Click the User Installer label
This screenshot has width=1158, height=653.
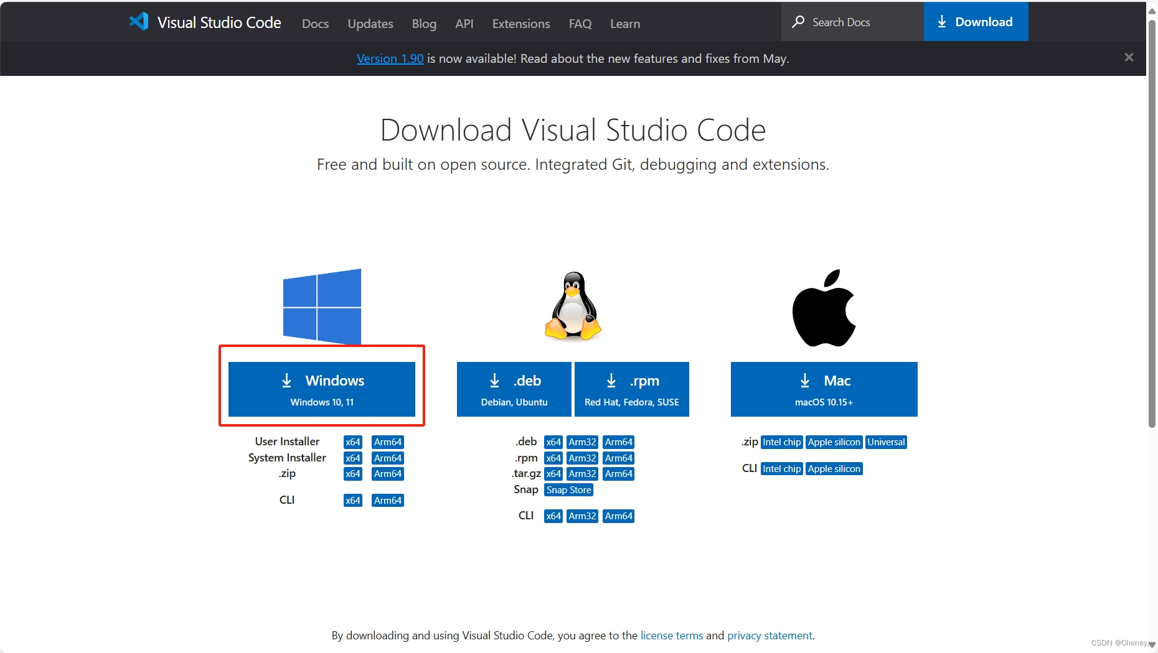coord(287,442)
